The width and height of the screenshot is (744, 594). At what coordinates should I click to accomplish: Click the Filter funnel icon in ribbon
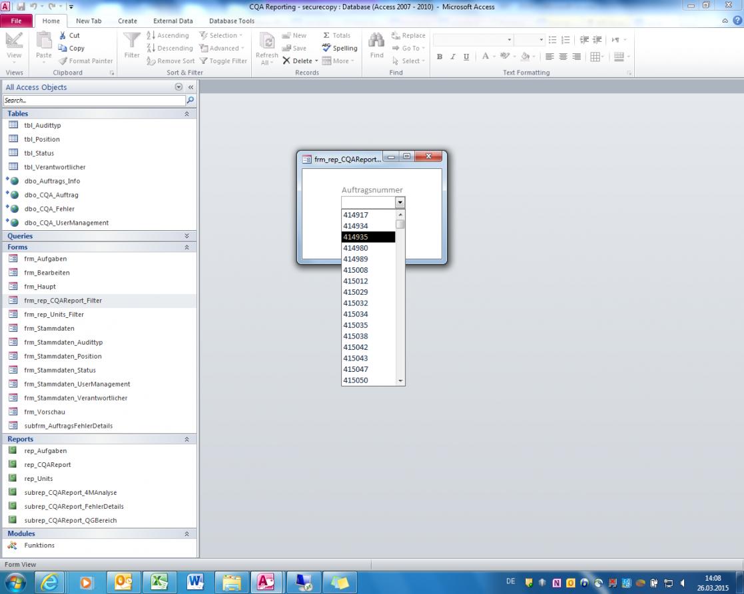pyautogui.click(x=132, y=42)
